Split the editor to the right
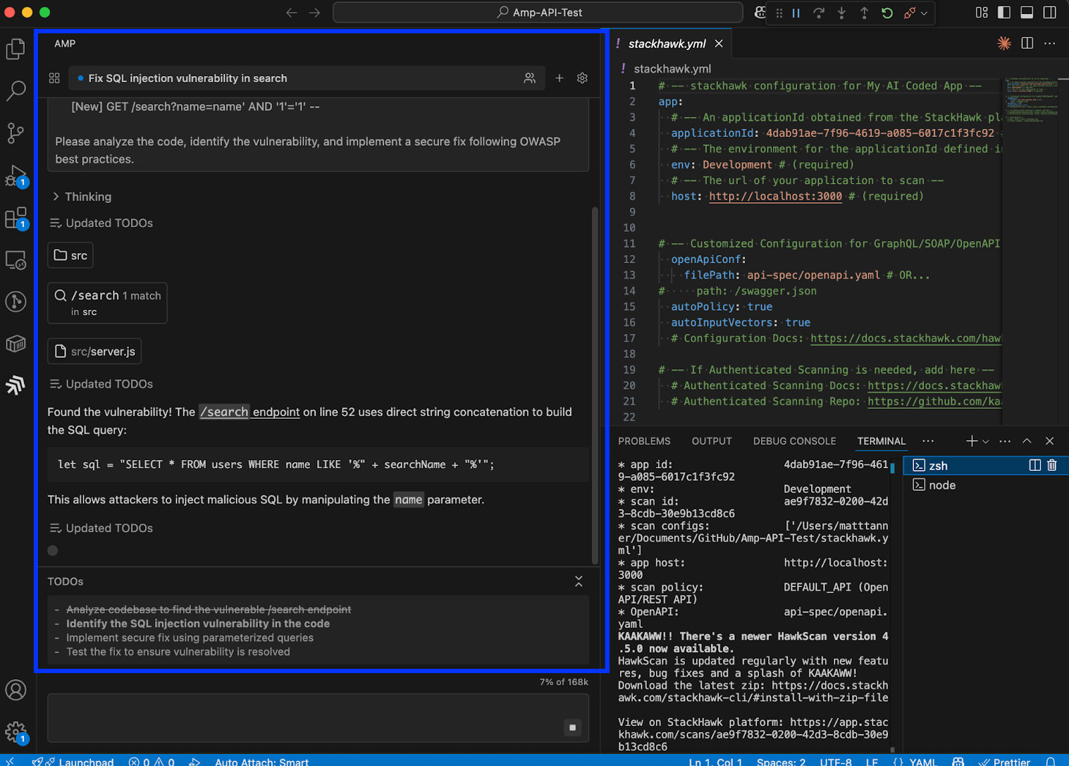Screen dimensions: 1069x766 coord(1028,43)
